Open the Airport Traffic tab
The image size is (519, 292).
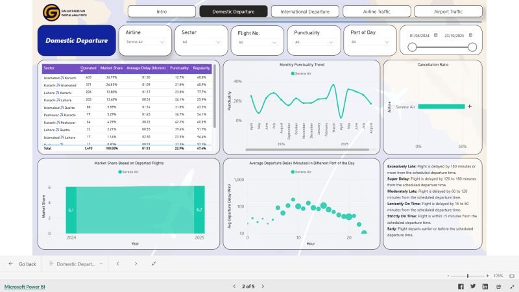click(448, 12)
